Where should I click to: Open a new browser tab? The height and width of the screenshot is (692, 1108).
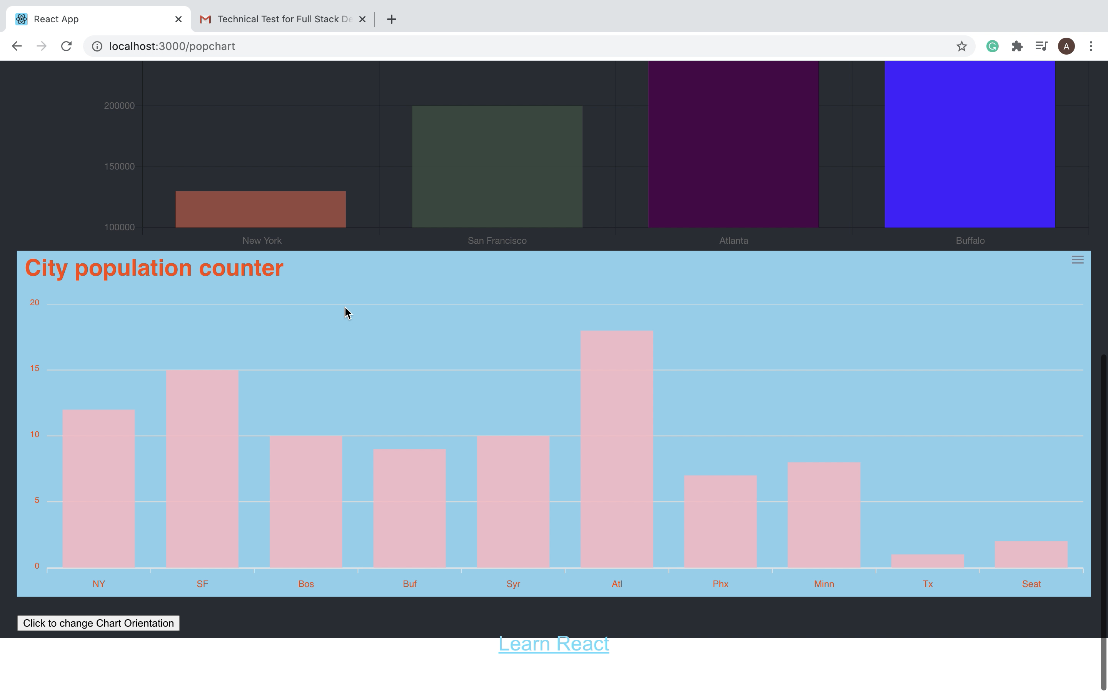(x=392, y=19)
